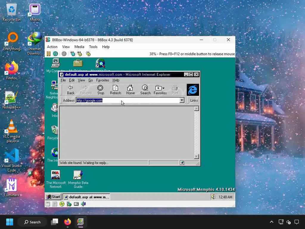Screen dimensions: 305x229
Task: Open Internet Explorer Favorites menu
Action: 103,80
